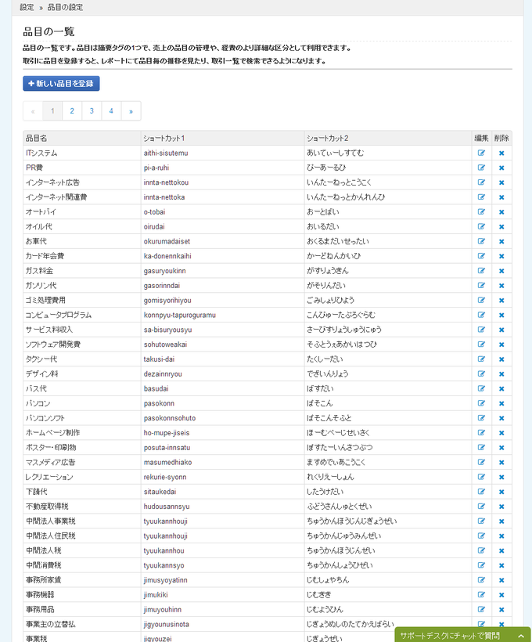
Task: Delete the カード年会費 row
Action: [501, 256]
